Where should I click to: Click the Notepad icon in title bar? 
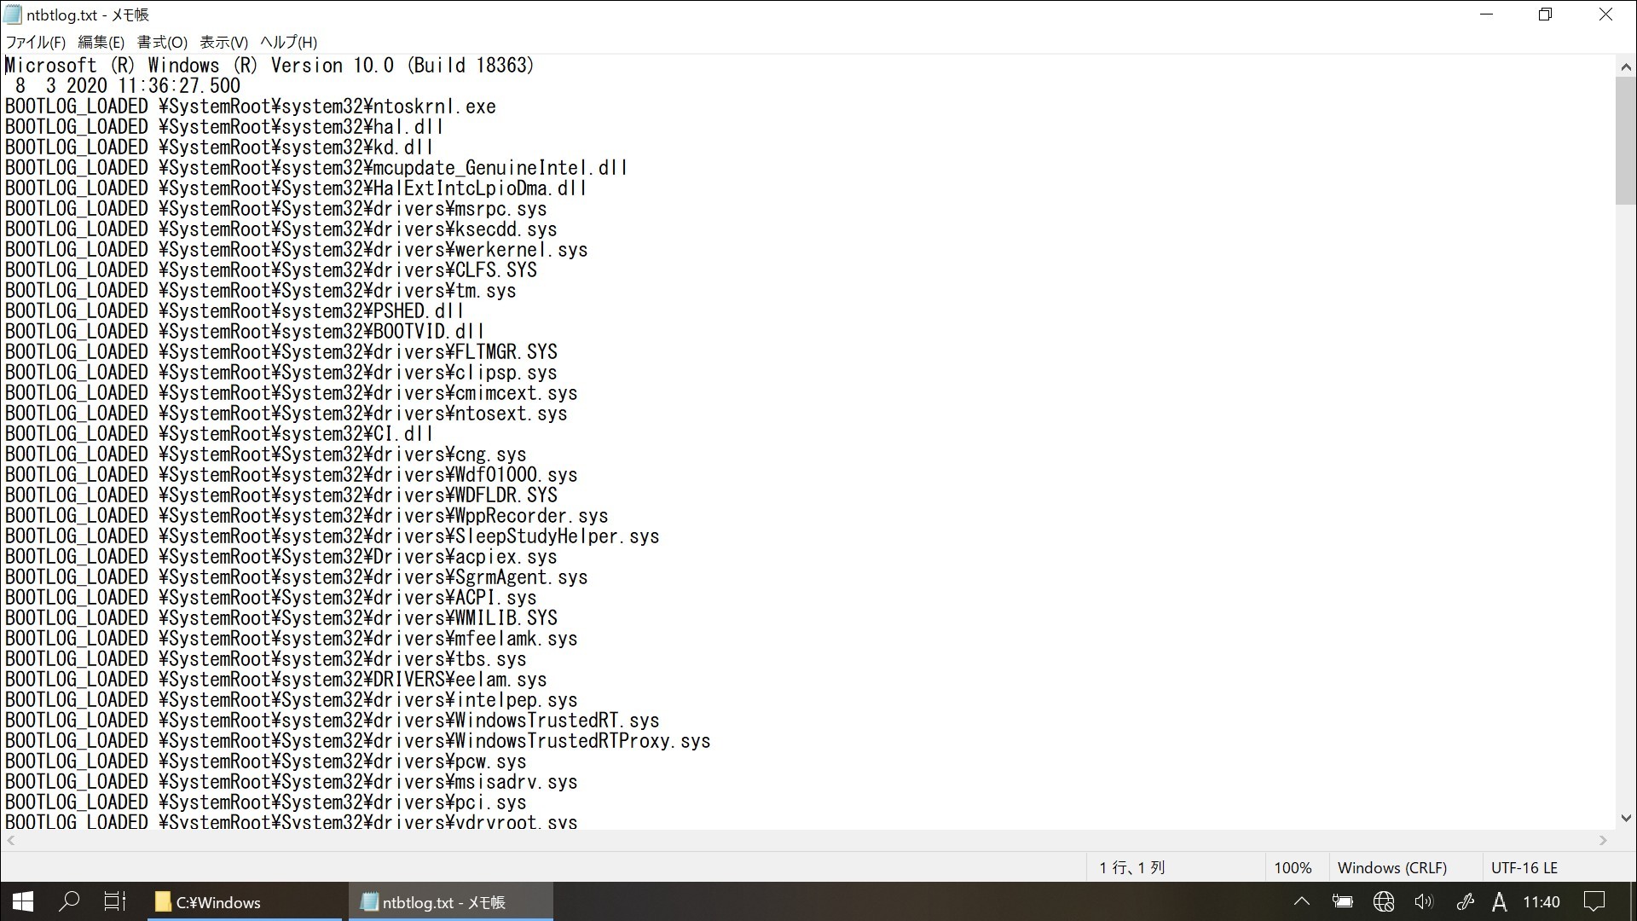click(x=13, y=14)
